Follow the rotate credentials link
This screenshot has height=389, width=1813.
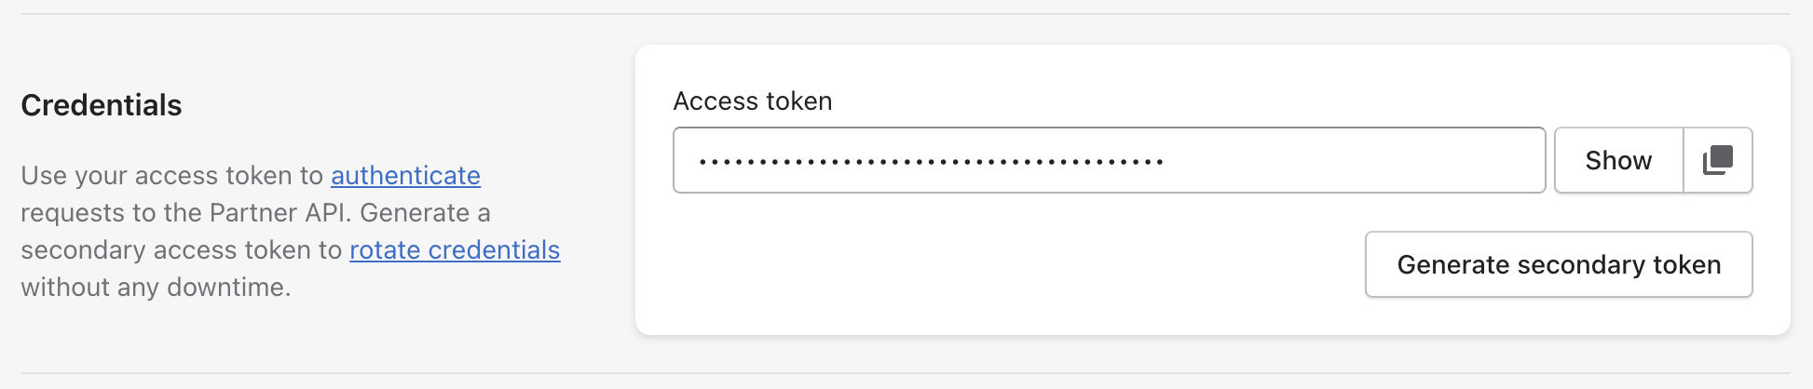(455, 249)
